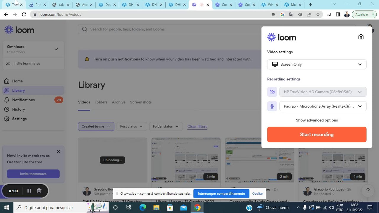This screenshot has height=213, width=379.
Task: Click the trash icon to discard recording
Action: click(x=39, y=191)
